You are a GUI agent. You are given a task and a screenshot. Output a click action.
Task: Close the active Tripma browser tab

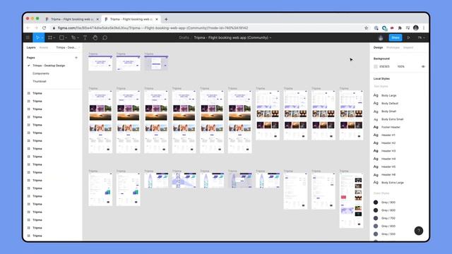(157, 19)
